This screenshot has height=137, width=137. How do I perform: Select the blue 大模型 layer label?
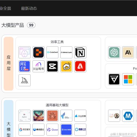coord(9,119)
